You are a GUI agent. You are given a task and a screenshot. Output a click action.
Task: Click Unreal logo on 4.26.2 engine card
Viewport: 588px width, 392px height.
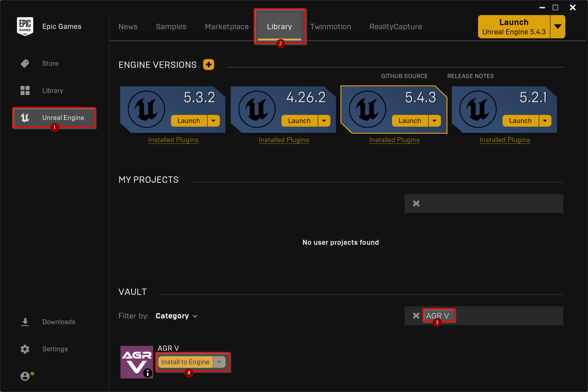257,109
